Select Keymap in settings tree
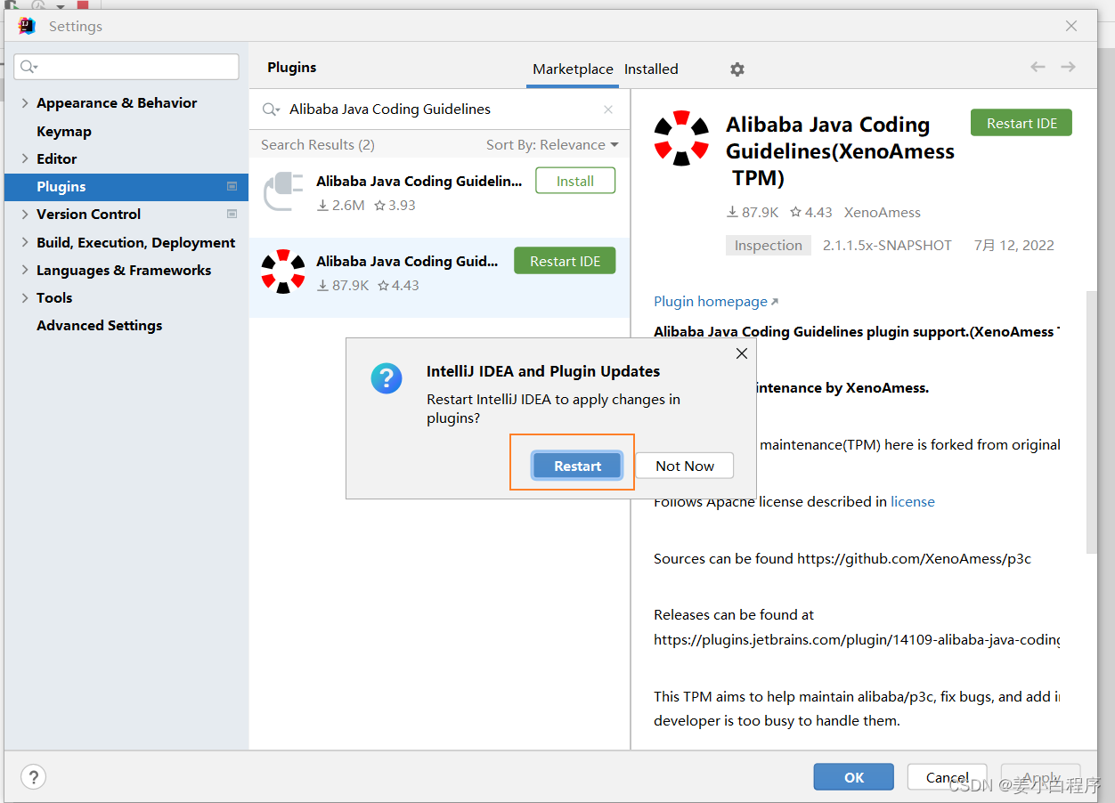Viewport: 1115px width, 803px height. [x=64, y=131]
